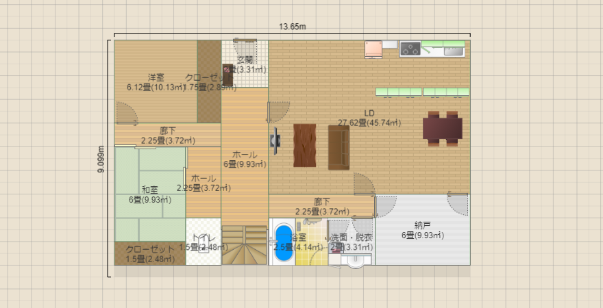The image size is (603, 308).
Task: Select the shoe cabinet in 玄関
Action: click(227, 74)
